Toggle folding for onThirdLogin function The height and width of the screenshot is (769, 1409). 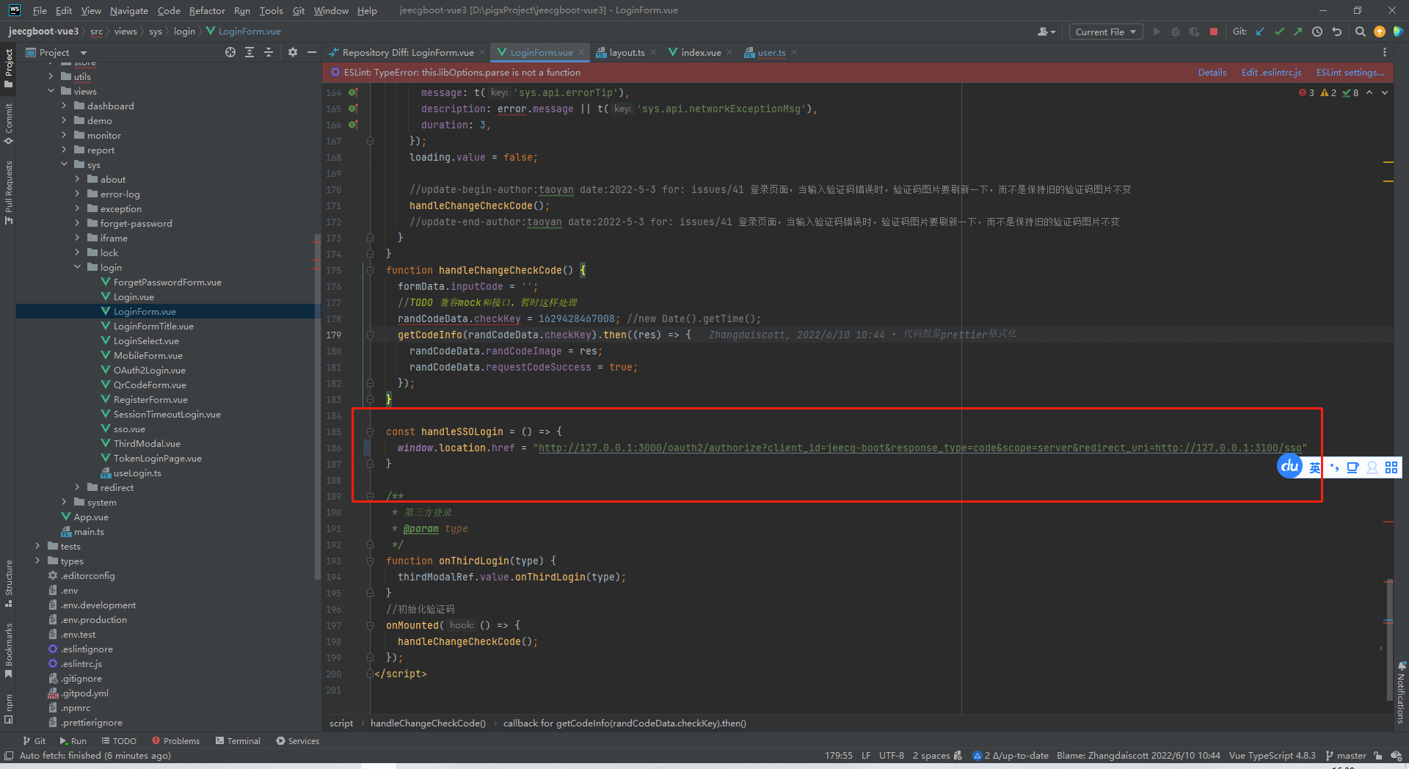coord(370,561)
